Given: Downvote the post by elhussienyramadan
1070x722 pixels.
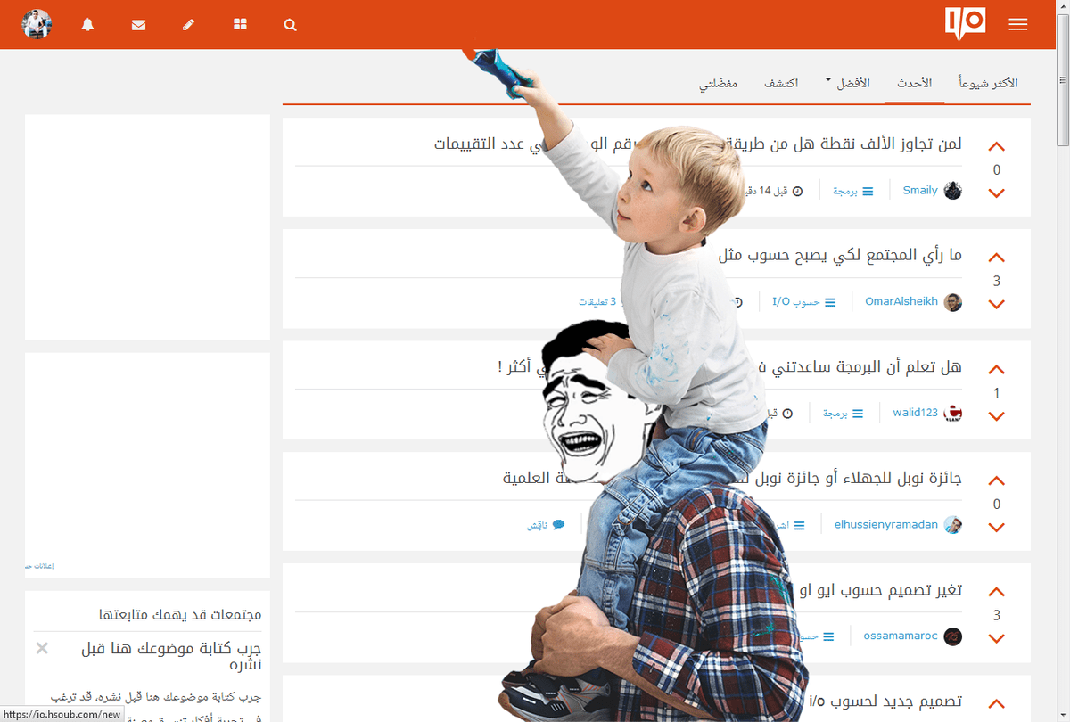Looking at the screenshot, I should click(x=996, y=528).
